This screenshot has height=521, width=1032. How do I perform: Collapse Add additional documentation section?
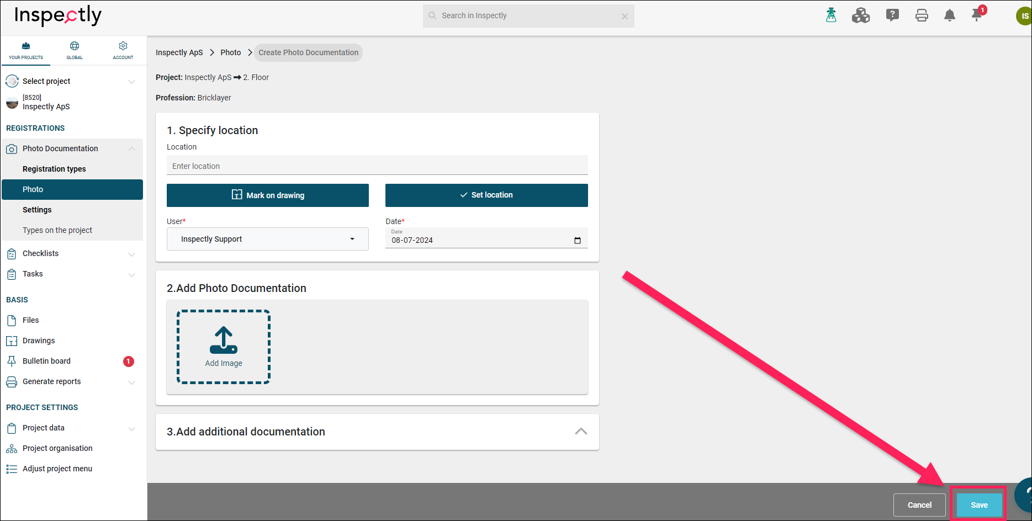pyautogui.click(x=581, y=432)
